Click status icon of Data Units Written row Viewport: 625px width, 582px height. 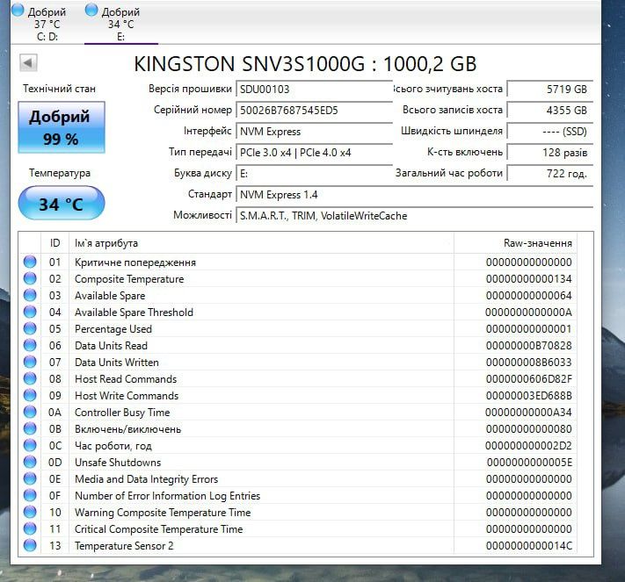(30, 362)
